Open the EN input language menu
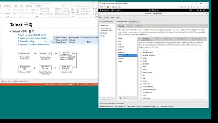Screen dimensions: 218x123 (191, 10)
